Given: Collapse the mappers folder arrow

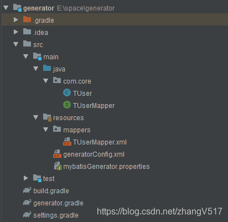Looking at the screenshot, I should [x=46, y=130].
